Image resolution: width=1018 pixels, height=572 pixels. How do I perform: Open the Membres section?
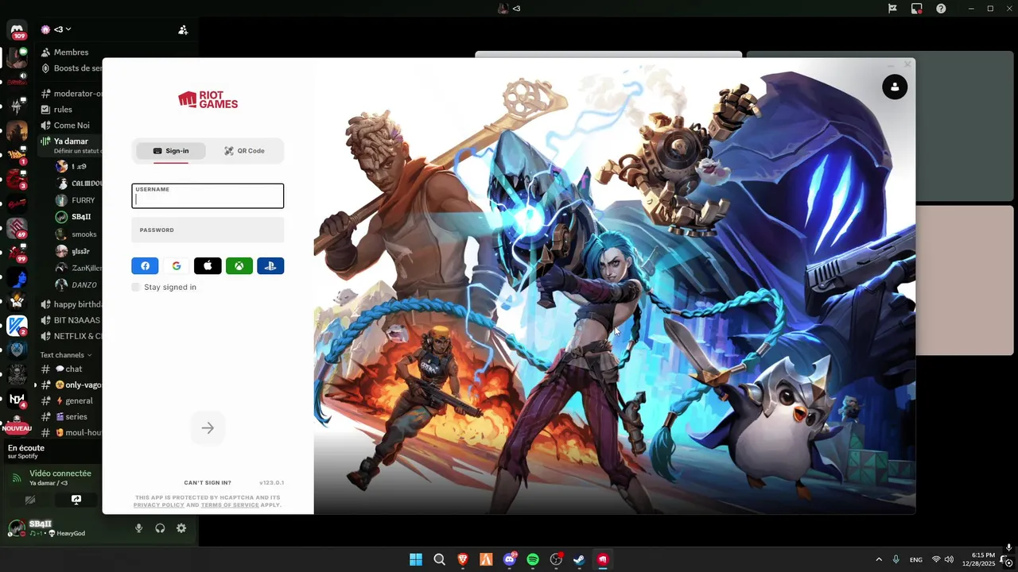70,52
